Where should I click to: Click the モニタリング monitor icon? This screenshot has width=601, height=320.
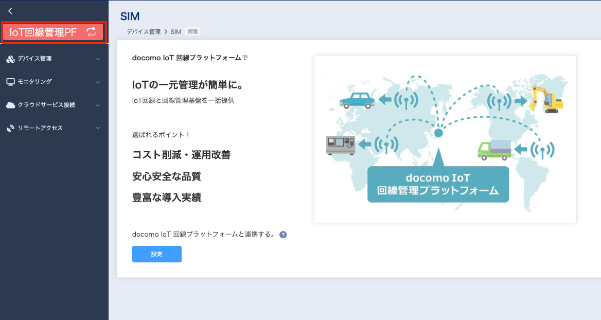tap(11, 82)
